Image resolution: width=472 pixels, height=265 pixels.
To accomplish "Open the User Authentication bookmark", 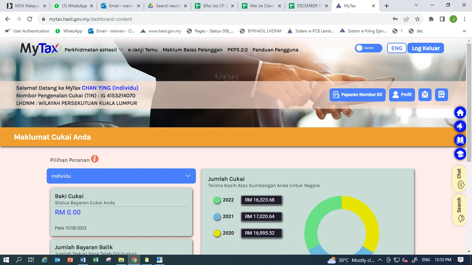I will click(x=27, y=31).
